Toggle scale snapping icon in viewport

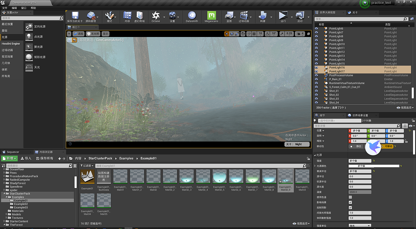coord(282,34)
